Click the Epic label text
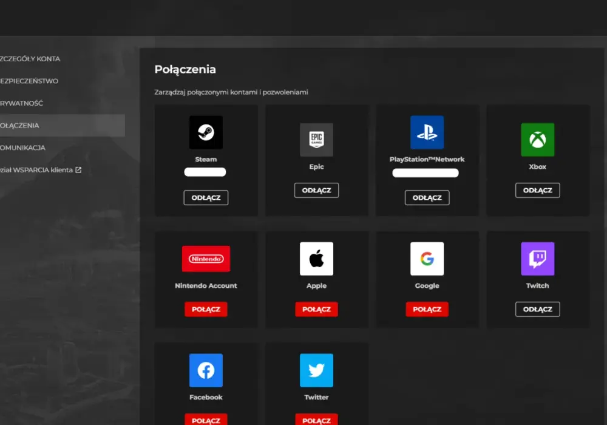Screen dimensions: 607x425 316,167
